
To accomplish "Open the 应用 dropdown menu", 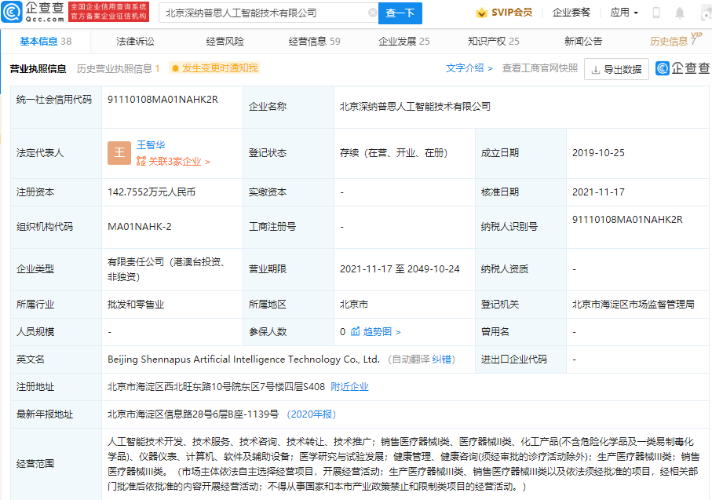I will tap(623, 13).
